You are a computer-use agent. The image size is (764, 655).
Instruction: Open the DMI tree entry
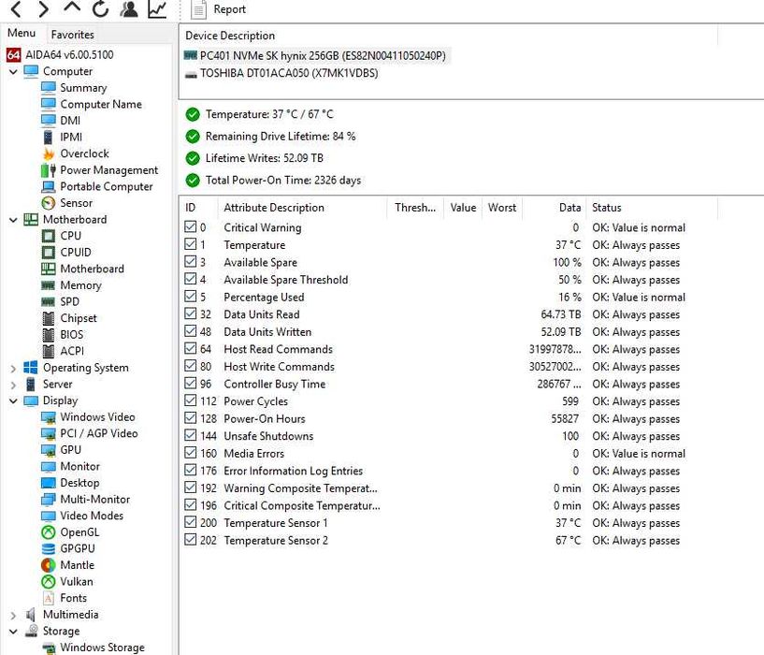(70, 121)
